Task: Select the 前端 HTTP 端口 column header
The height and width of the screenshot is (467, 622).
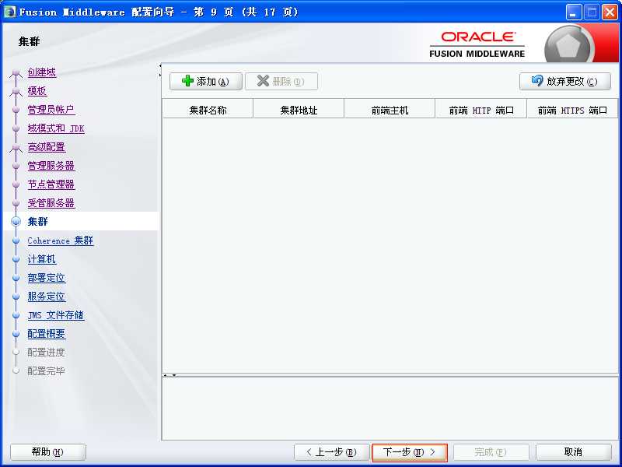Action: [481, 110]
